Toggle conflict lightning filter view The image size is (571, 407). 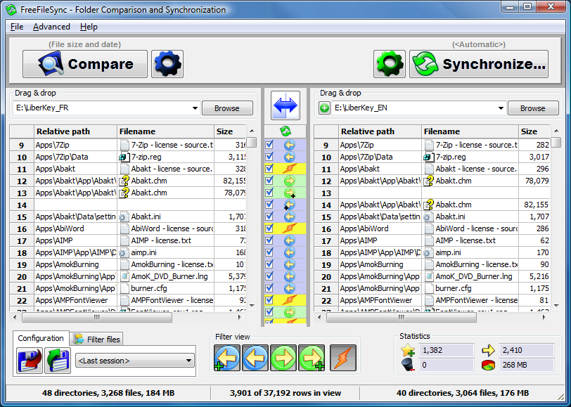tap(343, 358)
